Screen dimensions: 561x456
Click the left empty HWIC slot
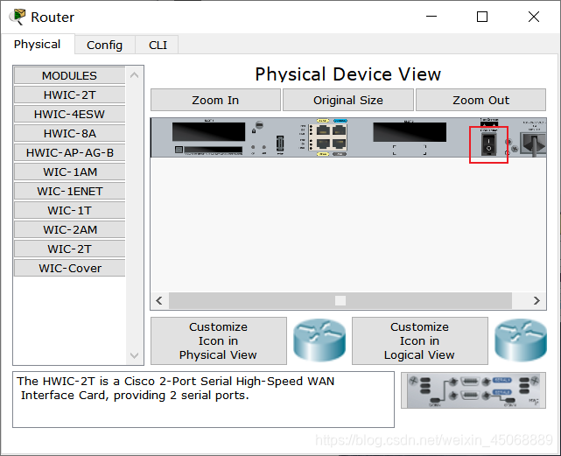(x=208, y=131)
